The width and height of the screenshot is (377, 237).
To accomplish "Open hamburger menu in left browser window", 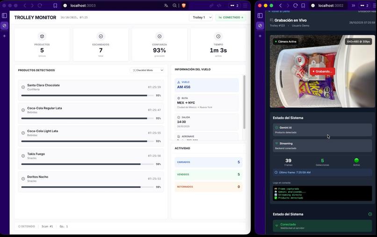I will tap(245, 6).
